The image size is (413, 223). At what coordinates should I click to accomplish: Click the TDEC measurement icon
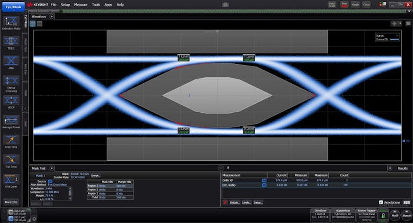tap(11, 42)
